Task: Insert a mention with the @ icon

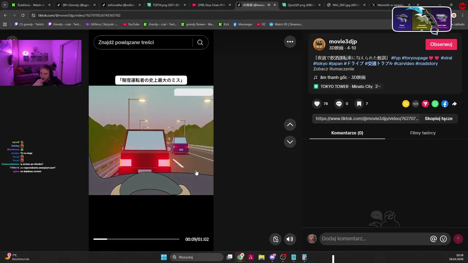Action: pyautogui.click(x=434, y=239)
